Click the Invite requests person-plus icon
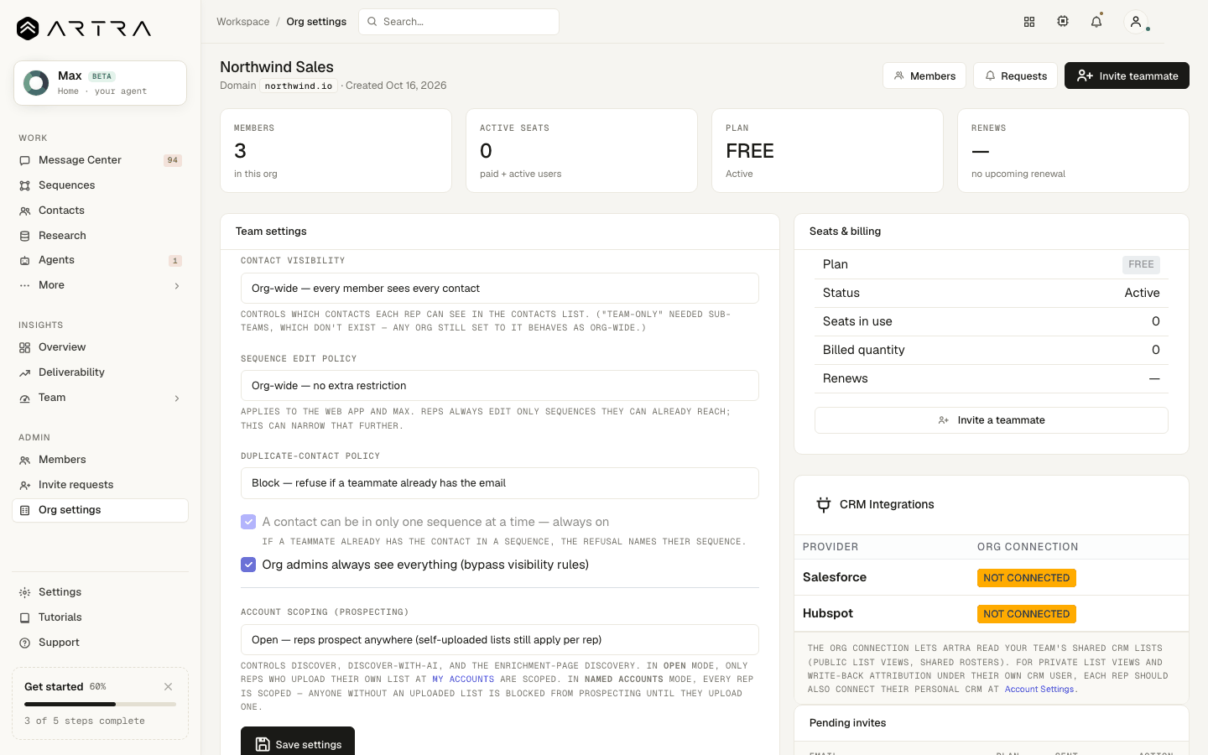Image resolution: width=1208 pixels, height=755 pixels. 25,485
